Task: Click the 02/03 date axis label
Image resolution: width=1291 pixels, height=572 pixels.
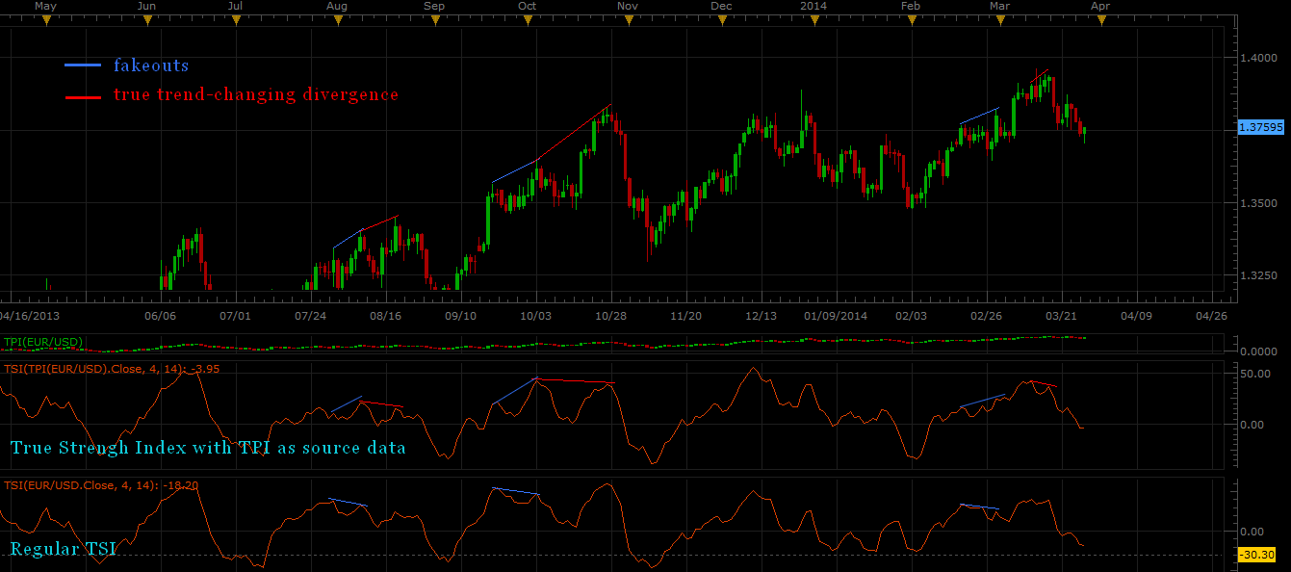Action: click(911, 315)
